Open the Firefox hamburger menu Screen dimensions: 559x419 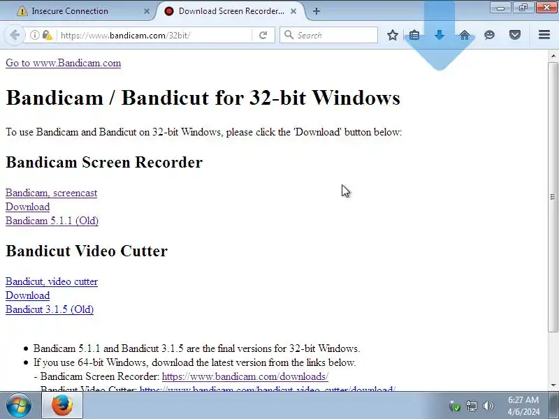coord(544,34)
